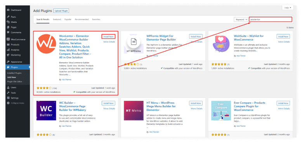Switch to the Popular tab
This screenshot has width=302, height=143.
pyautogui.click(x=68, y=19)
